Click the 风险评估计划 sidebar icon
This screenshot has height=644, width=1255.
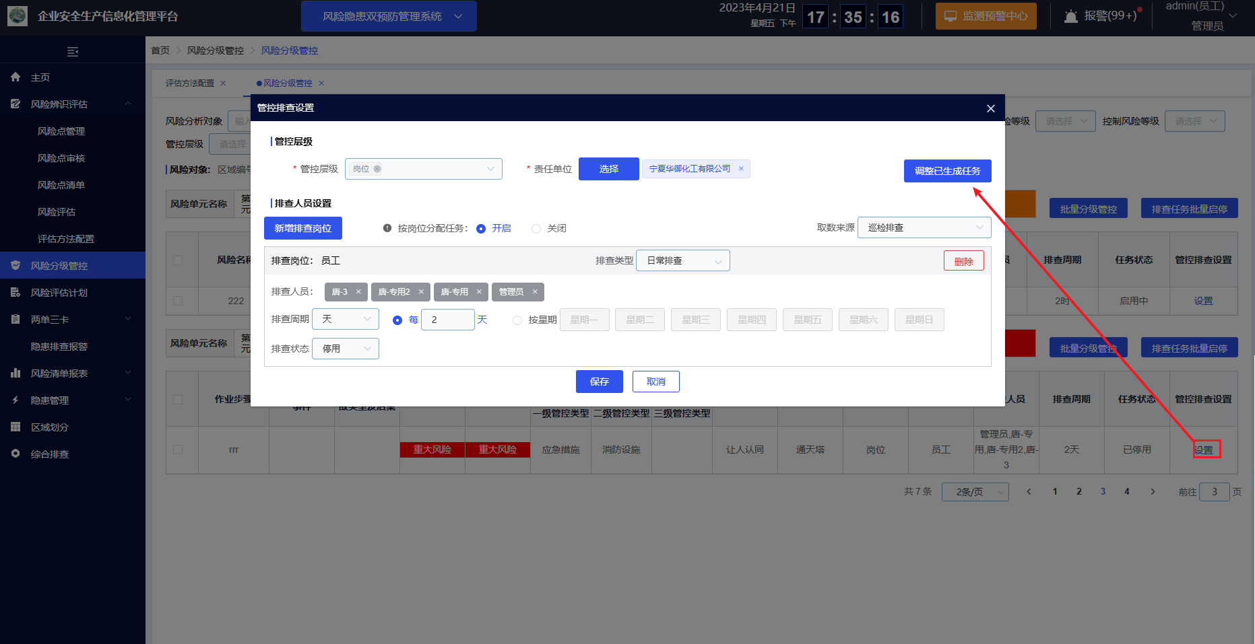click(15, 293)
